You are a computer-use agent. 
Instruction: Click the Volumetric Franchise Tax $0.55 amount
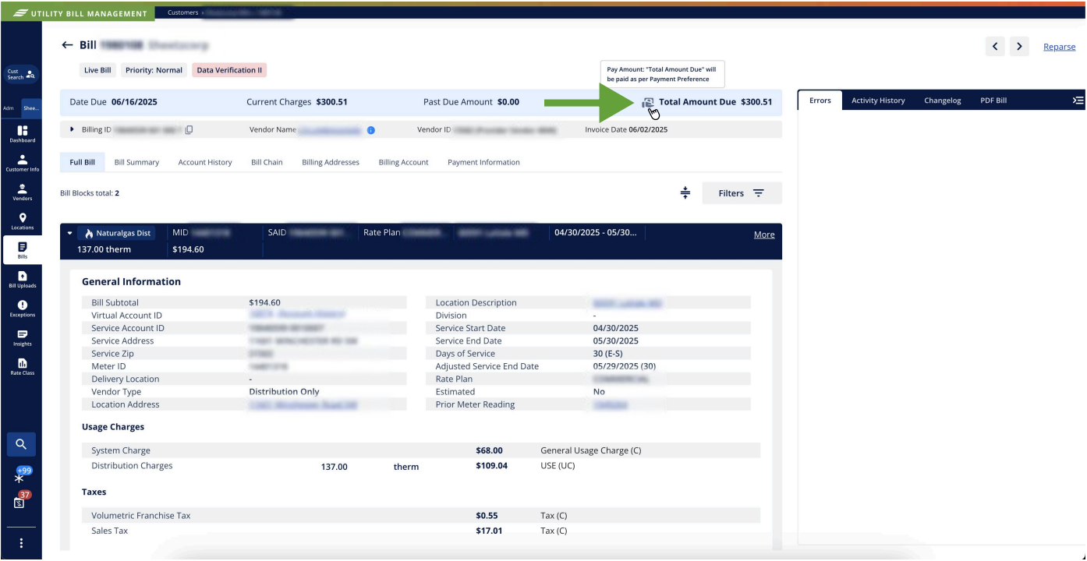[487, 515]
